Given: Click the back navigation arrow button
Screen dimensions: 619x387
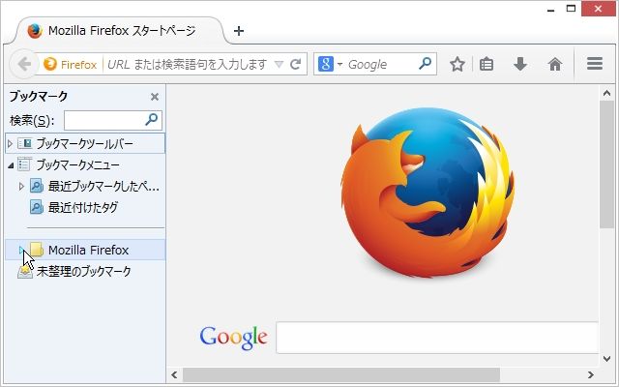Looking at the screenshot, I should [x=24, y=64].
